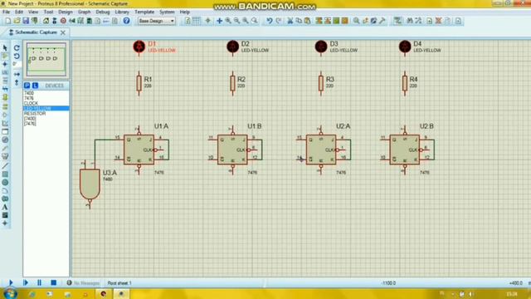Start the simulation with Play button
This screenshot has width=531, height=299.
(11, 282)
